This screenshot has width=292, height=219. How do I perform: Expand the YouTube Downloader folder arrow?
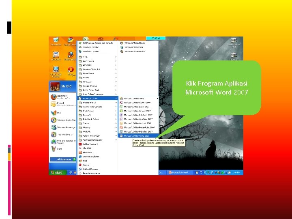tap(116, 140)
